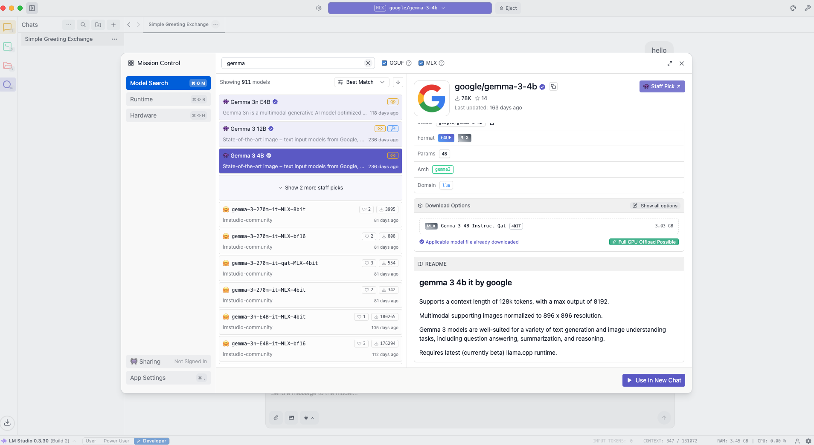This screenshot has height=445, width=814.
Task: Click the search chats magnifier icon
Action: [83, 25]
